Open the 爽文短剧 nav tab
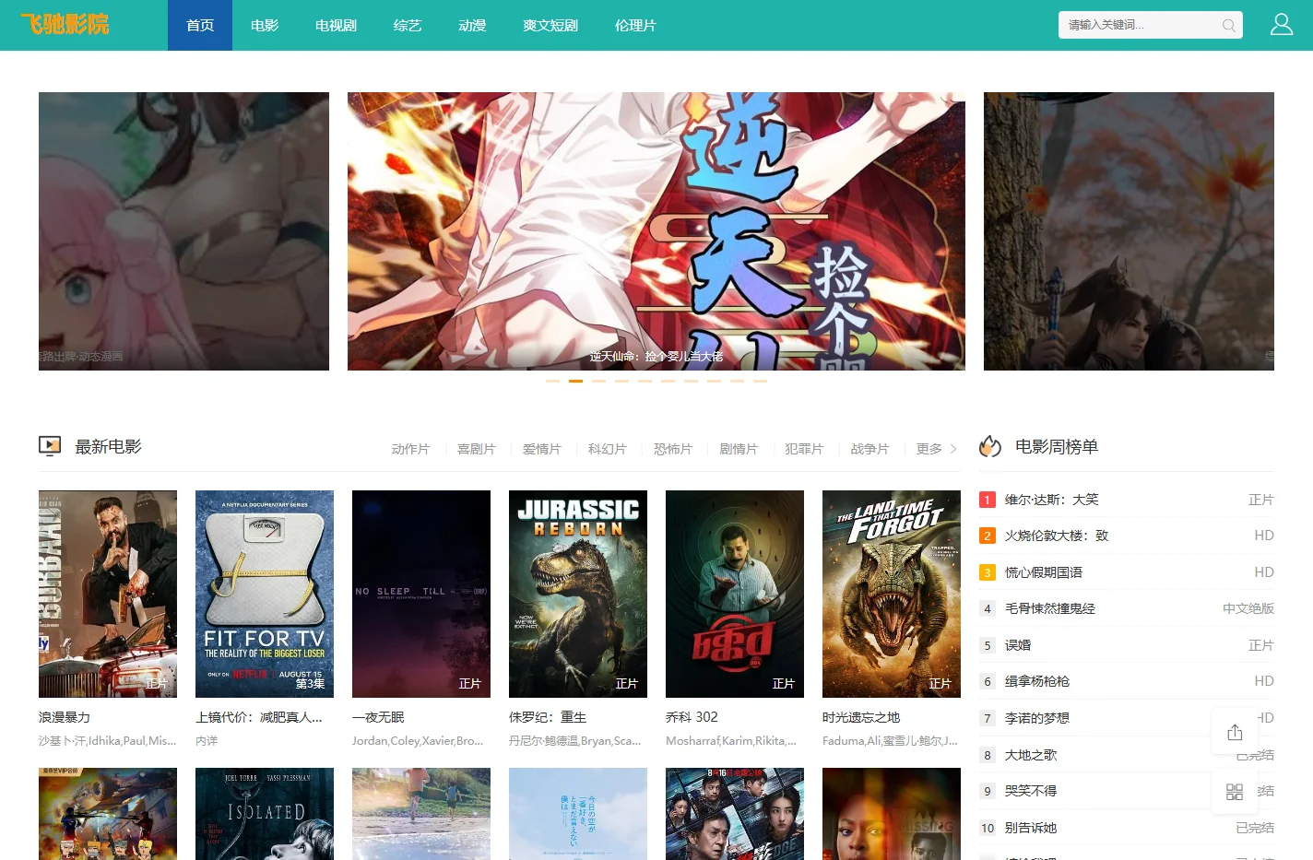This screenshot has height=860, width=1313. click(550, 25)
